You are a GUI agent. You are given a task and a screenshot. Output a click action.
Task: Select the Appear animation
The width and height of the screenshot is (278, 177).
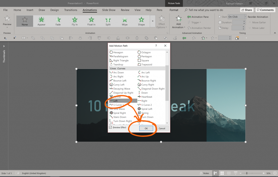[41, 21]
